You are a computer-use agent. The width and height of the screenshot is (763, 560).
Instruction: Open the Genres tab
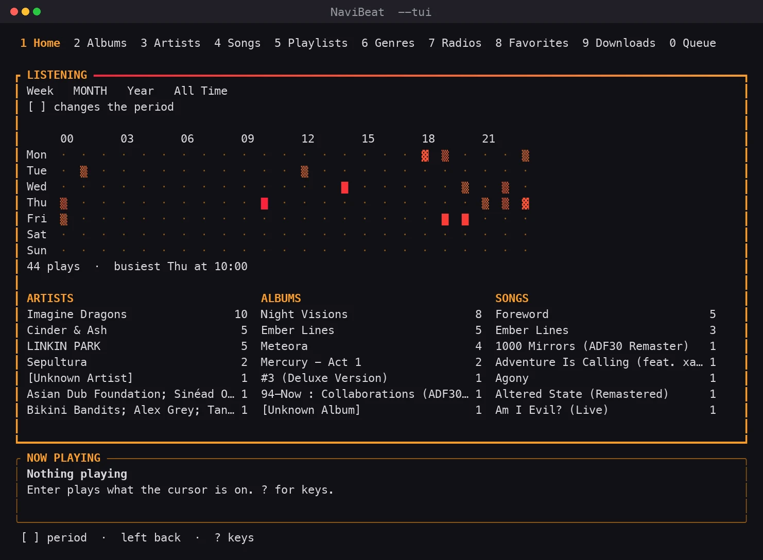tap(388, 43)
